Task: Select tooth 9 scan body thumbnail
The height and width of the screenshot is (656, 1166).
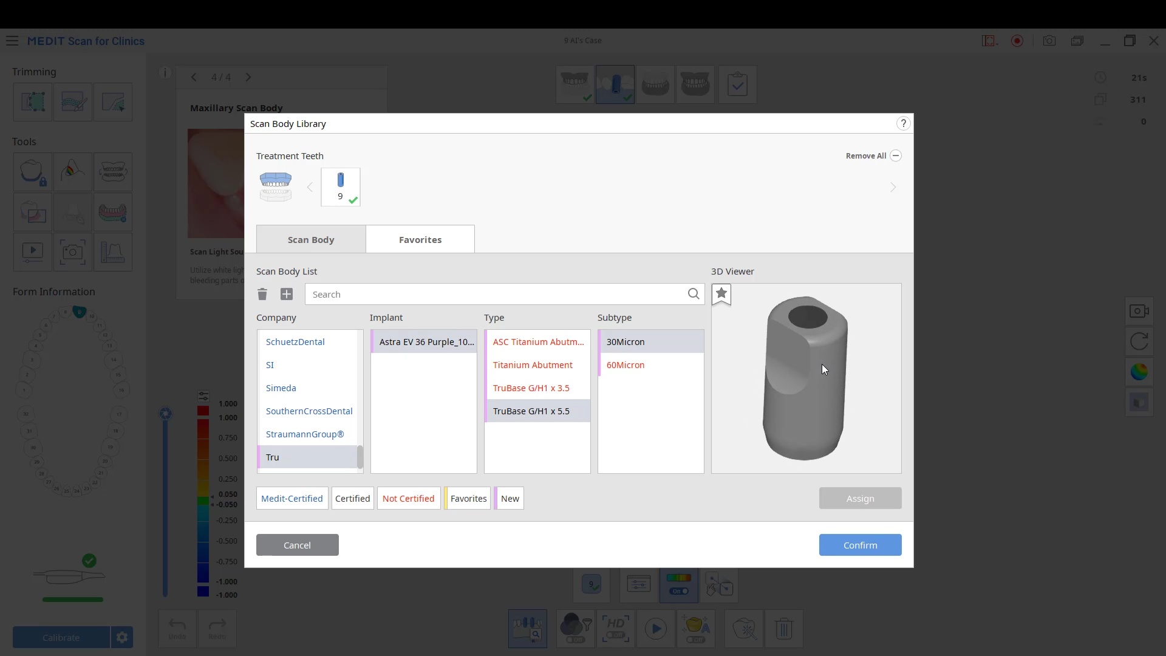Action: click(341, 187)
